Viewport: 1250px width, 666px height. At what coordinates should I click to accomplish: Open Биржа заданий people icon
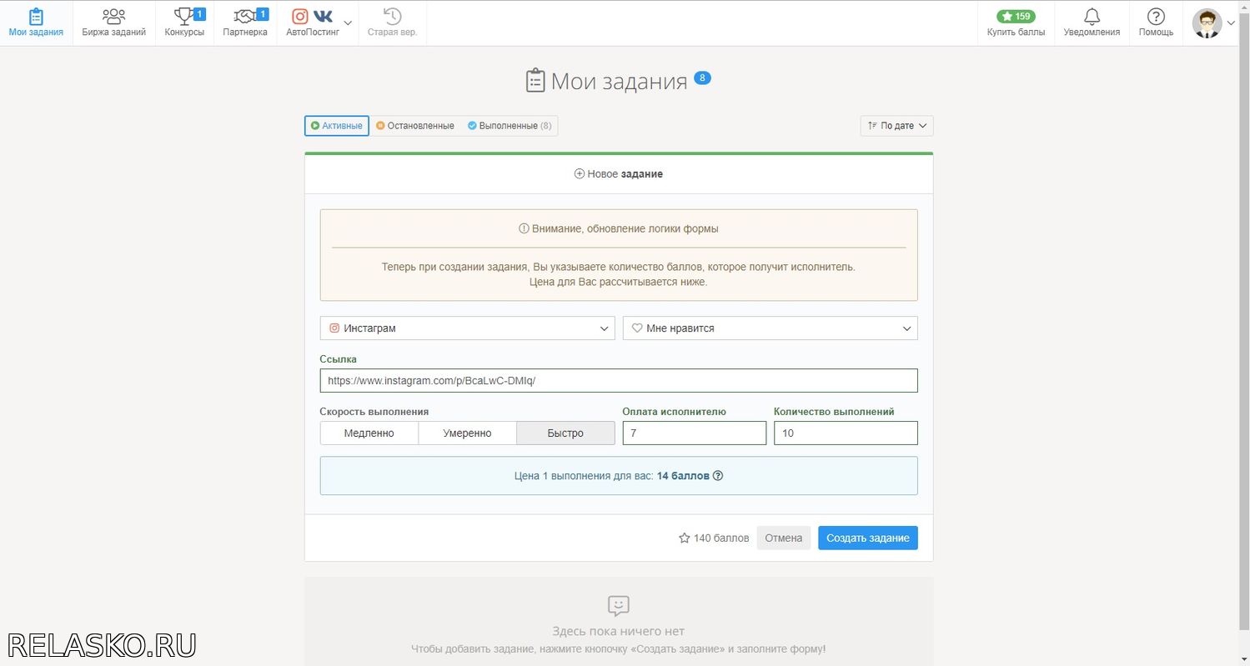(113, 17)
